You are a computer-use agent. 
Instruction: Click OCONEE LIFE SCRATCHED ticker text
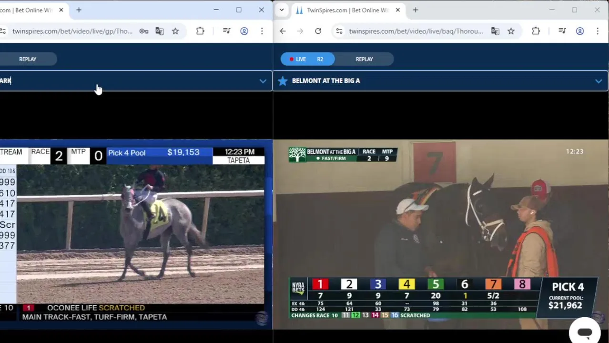96,308
